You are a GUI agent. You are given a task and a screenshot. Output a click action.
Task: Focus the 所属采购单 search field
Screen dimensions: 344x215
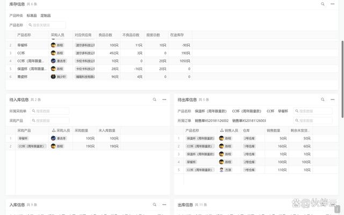click(x=49, y=111)
